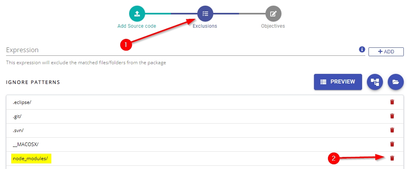Delete the .eclipse/ ignore pattern
The height and width of the screenshot is (169, 407).
(x=392, y=102)
